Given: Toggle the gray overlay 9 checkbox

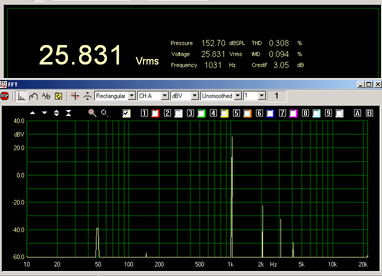Looking at the screenshot, I should tap(339, 113).
